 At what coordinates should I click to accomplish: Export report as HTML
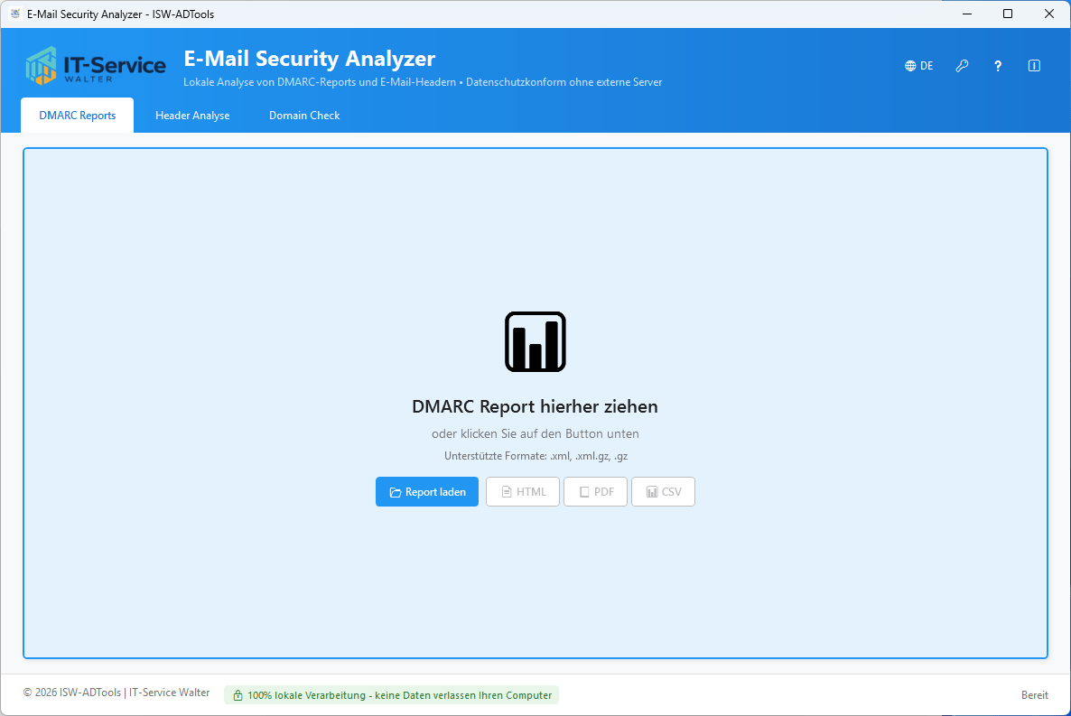coord(523,492)
